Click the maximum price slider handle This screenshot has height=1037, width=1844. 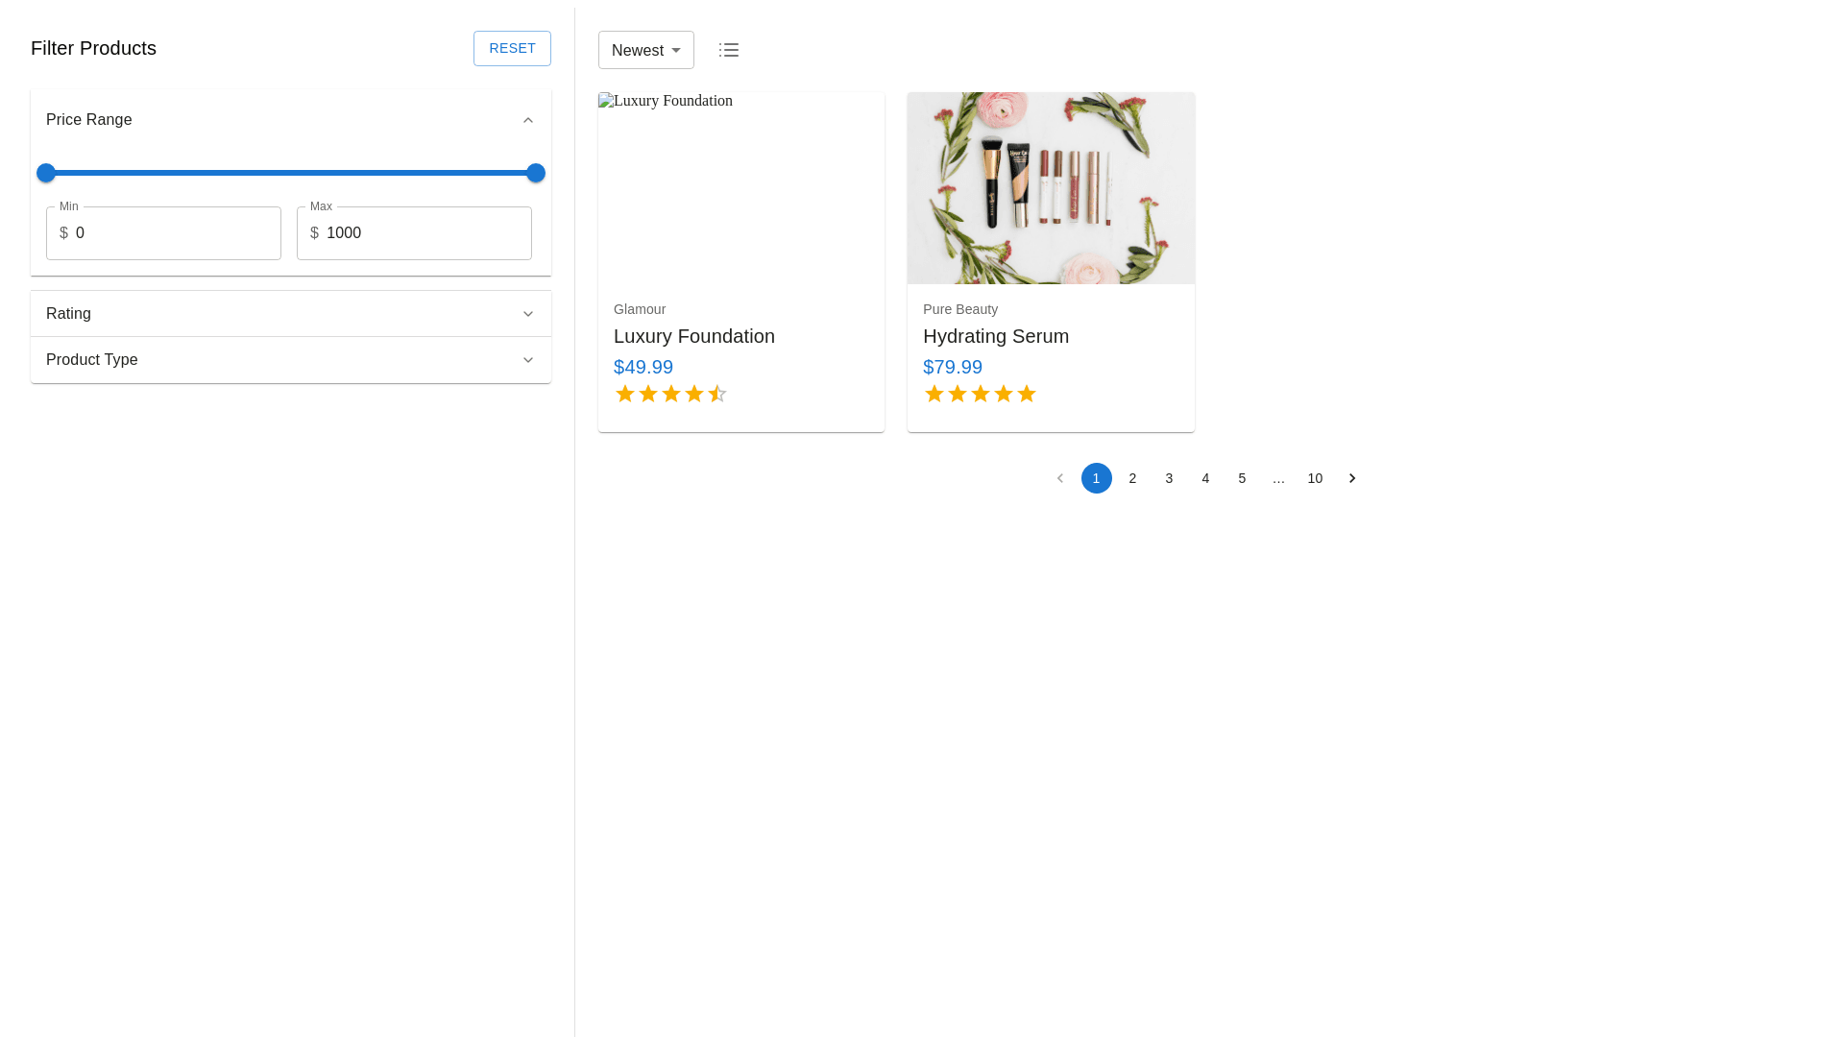[x=536, y=173]
